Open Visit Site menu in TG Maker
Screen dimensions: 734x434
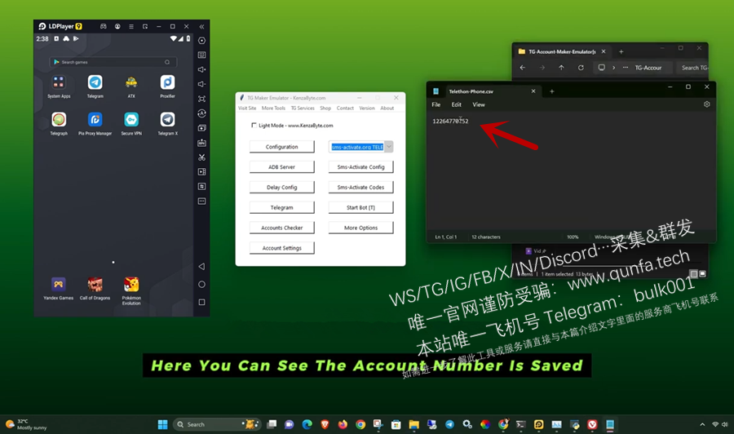247,108
